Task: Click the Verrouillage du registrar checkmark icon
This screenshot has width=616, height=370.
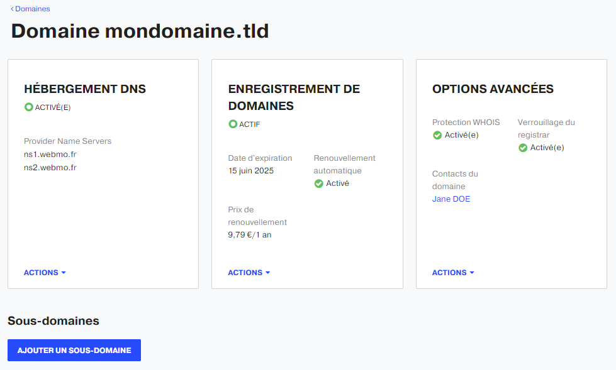Action: click(x=523, y=148)
